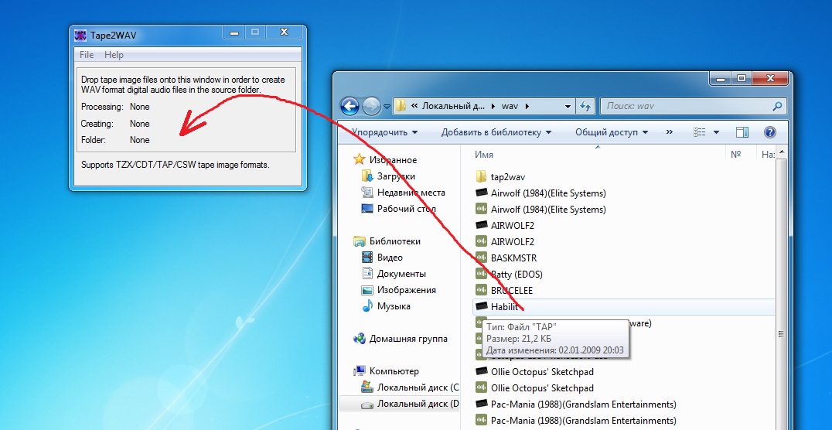Viewport: 832px width, 430px height.
Task: Show hidden toolbar commands chevron
Action: [x=669, y=132]
